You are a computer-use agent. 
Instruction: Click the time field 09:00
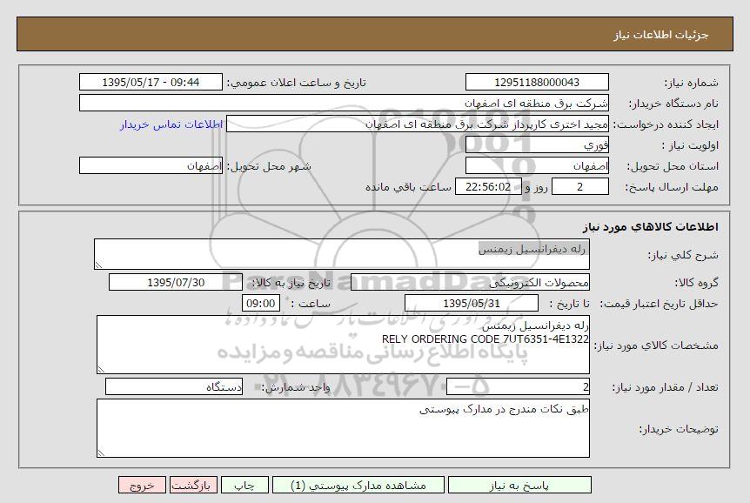click(x=261, y=303)
